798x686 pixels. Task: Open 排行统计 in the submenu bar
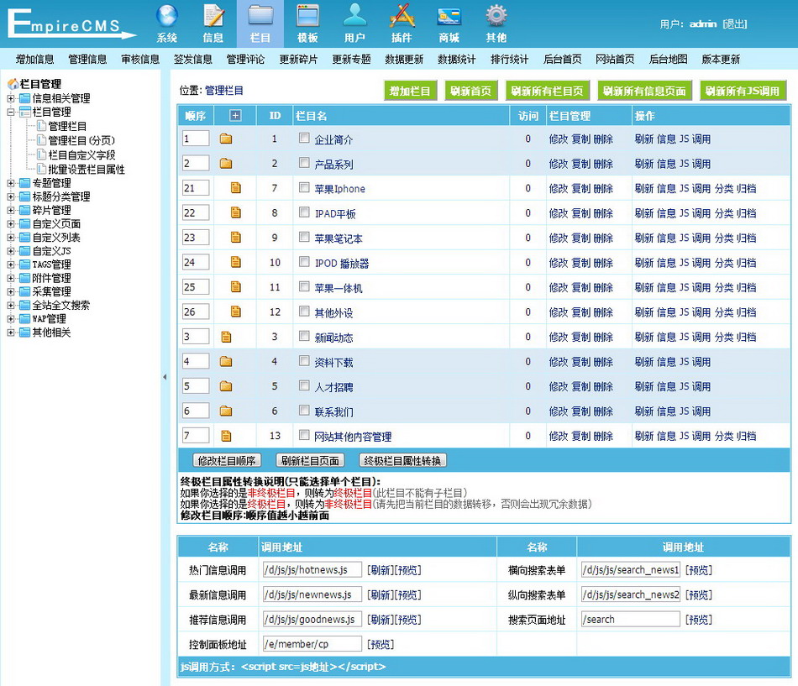pos(509,59)
